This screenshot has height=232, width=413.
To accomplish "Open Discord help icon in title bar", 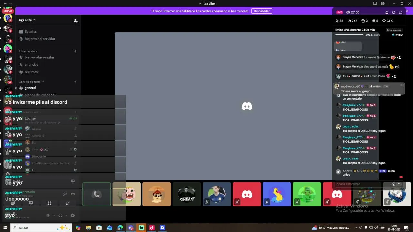I will (x=383, y=4).
